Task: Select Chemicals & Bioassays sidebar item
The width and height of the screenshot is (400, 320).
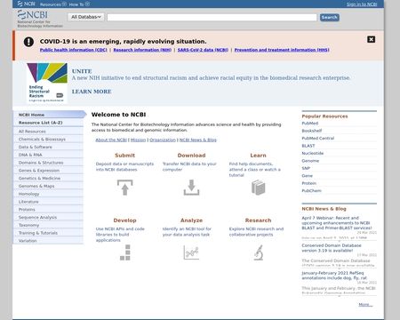Action: tap(48, 139)
